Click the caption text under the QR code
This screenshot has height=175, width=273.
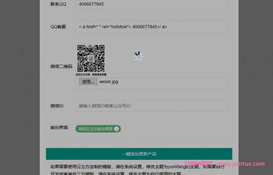click(91, 74)
